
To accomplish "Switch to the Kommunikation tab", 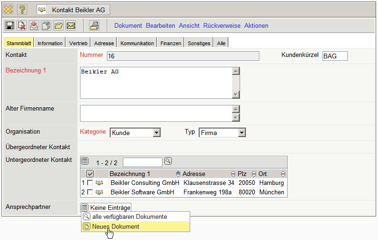I will click(x=137, y=43).
